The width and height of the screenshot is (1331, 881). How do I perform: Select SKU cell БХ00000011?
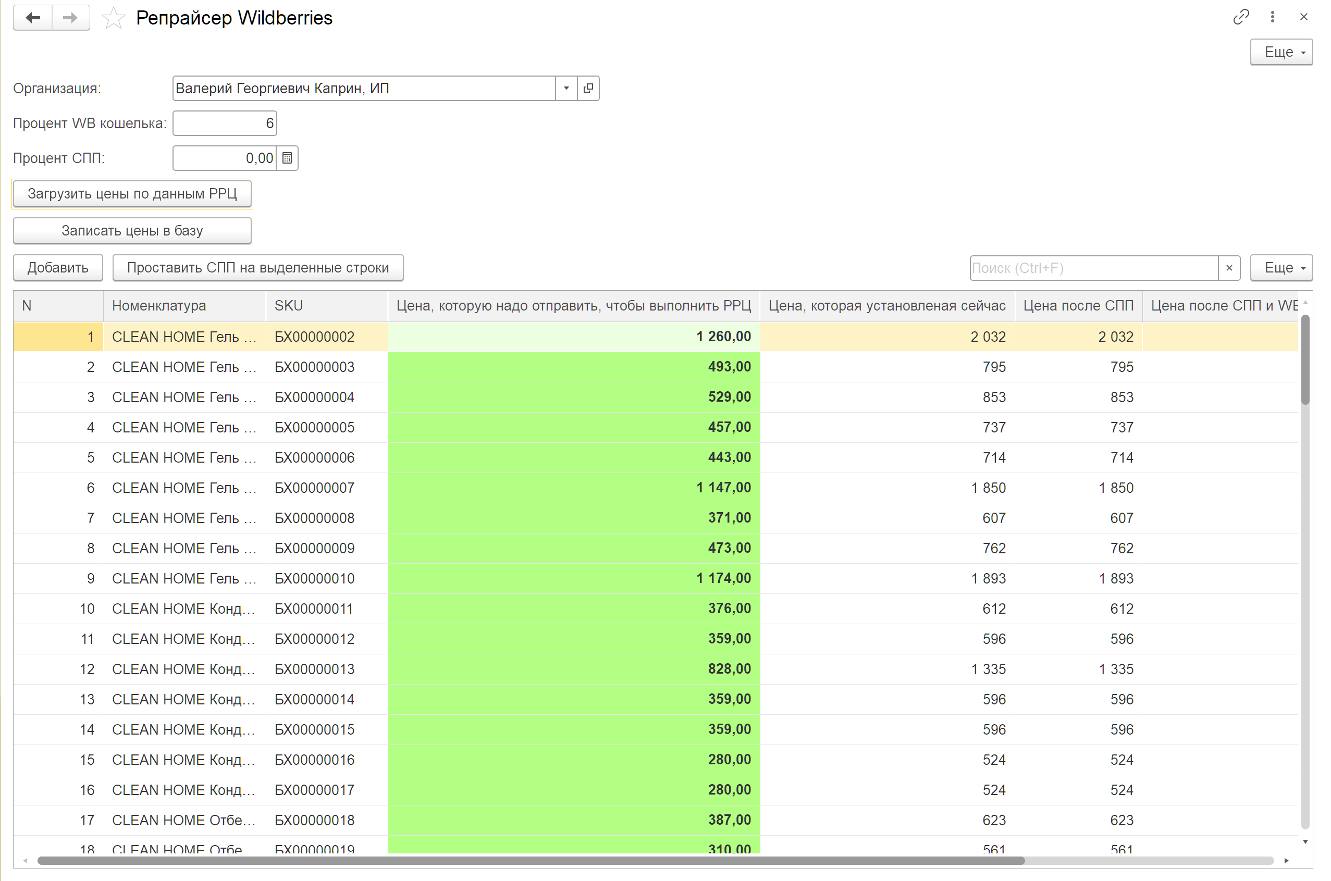(327, 609)
